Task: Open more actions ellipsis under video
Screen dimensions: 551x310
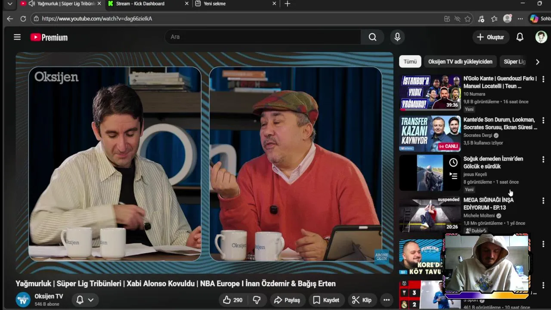Action: [x=387, y=300]
